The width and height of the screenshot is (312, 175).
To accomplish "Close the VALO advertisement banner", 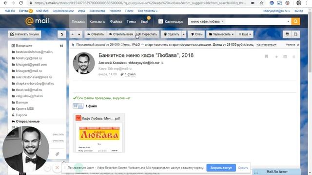I will pyautogui.click(x=298, y=45).
